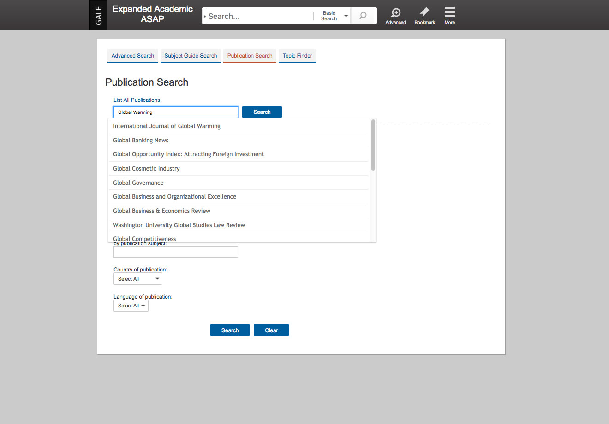Click the magnifier search icon in header

tap(364, 16)
